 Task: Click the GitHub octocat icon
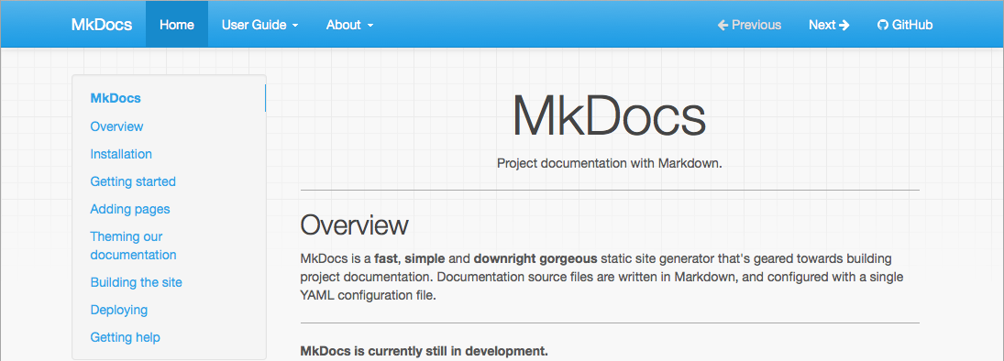(x=882, y=25)
